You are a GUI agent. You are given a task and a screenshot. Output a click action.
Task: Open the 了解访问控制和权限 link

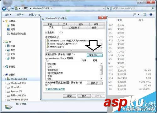point(55,89)
